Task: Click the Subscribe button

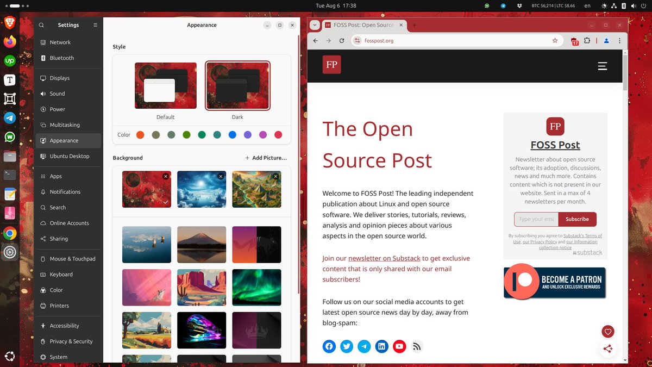Action: 577,219
